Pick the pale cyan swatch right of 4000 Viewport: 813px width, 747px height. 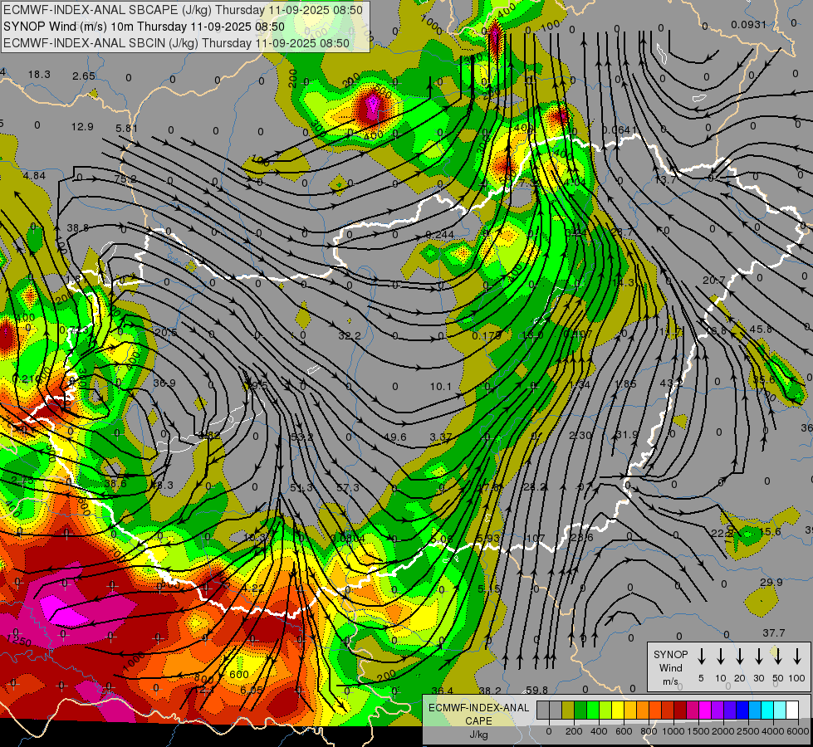point(779,710)
